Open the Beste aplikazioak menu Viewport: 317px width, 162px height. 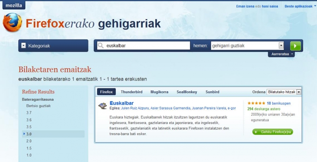click(300, 6)
